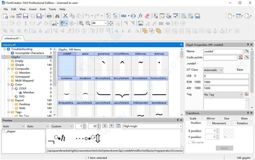Click the pink eraser icon
The height and width of the screenshot is (160, 255).
pos(147,16)
